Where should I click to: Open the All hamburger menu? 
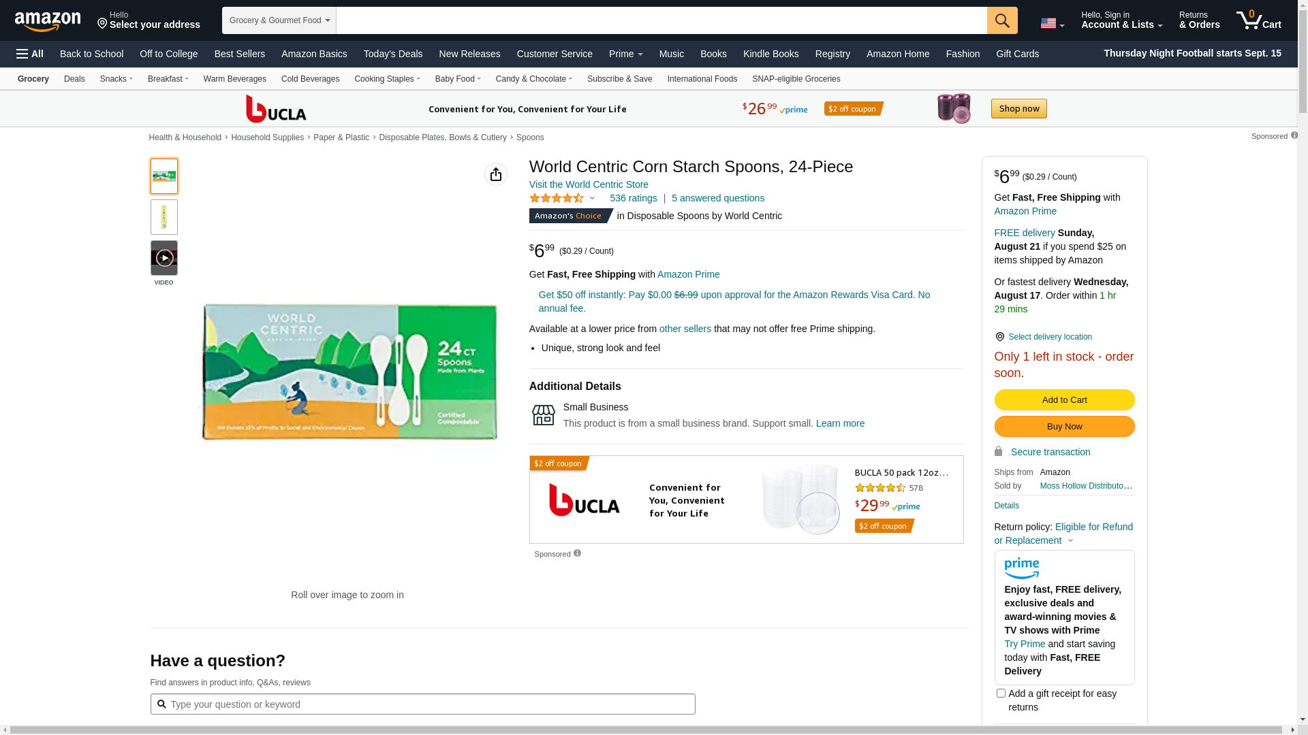(30, 54)
